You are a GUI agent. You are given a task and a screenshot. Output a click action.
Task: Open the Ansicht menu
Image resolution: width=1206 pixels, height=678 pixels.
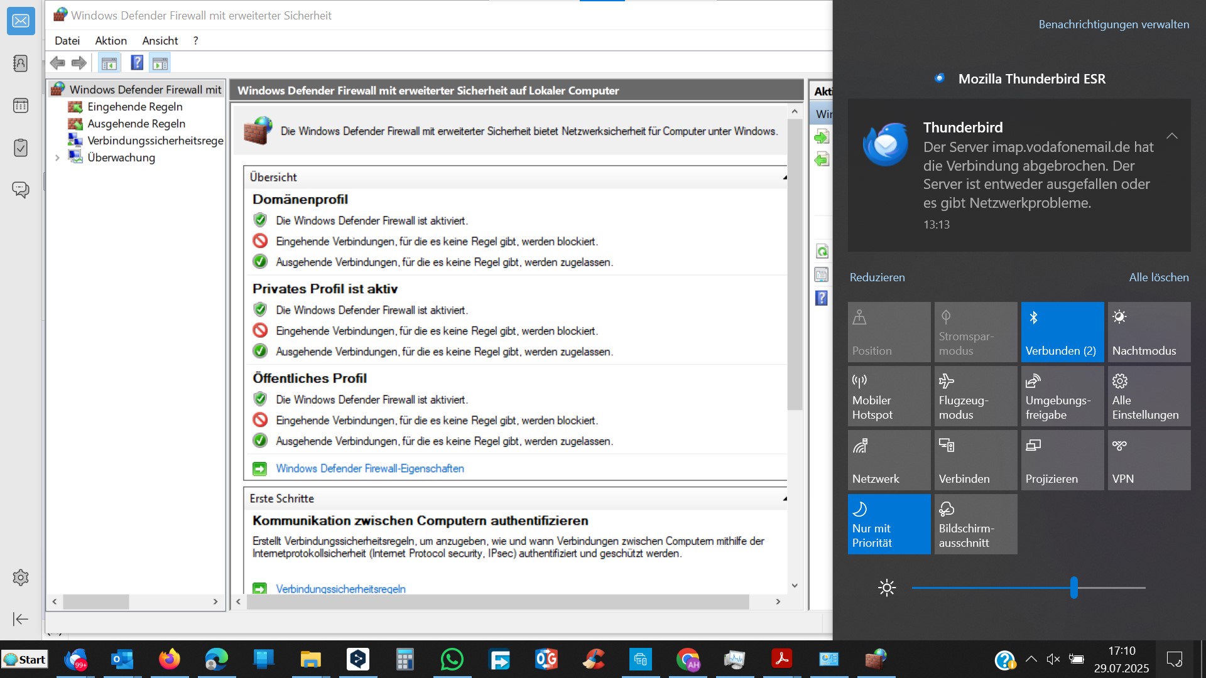tap(160, 41)
